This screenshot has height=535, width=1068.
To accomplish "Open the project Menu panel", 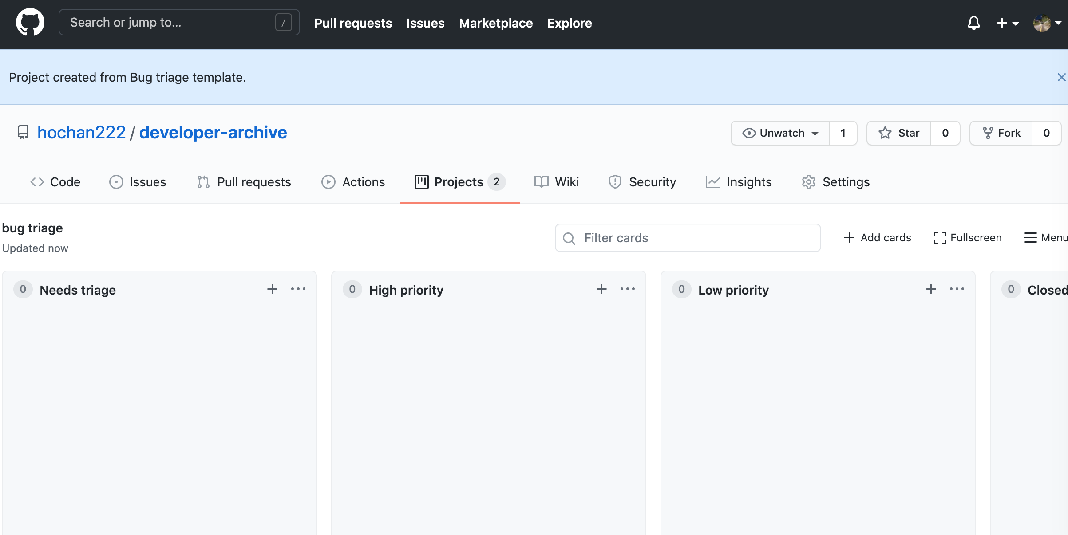I will (x=1045, y=238).
